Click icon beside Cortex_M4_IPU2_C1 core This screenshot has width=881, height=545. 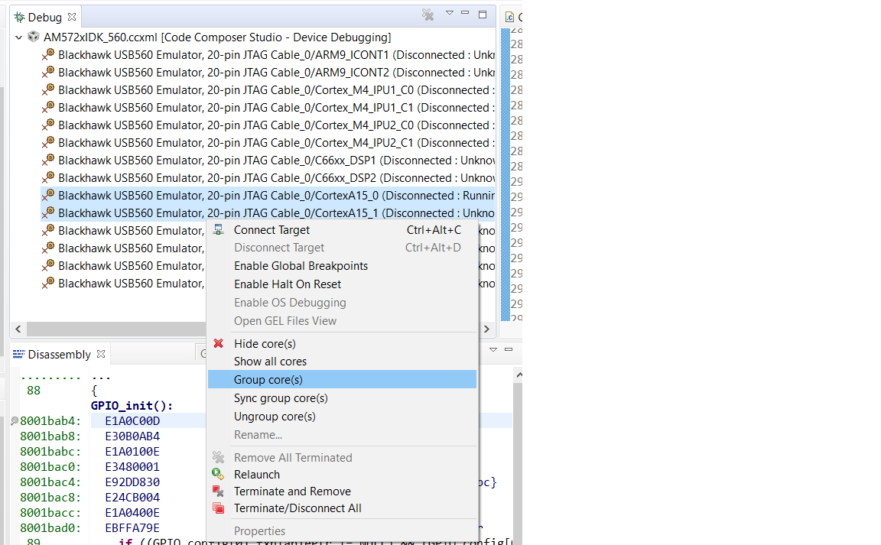click(48, 143)
